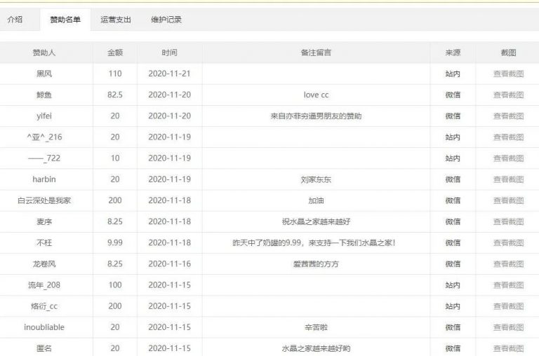
Task: Open 查看截图 for the harbin row
Action: [508, 179]
